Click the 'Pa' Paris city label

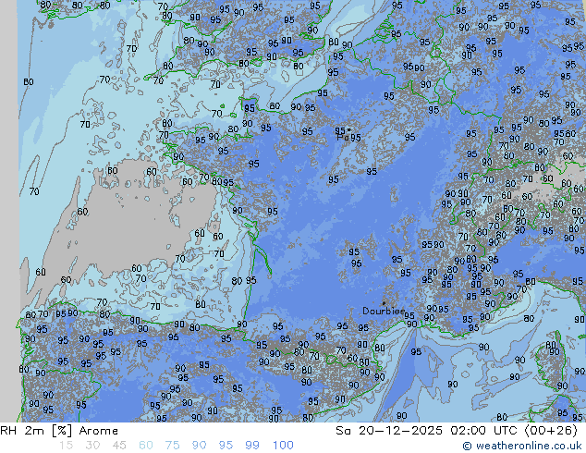[x=342, y=138]
